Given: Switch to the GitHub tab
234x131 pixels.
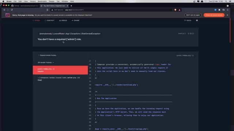Looking at the screenshot, I should pos(25,6).
